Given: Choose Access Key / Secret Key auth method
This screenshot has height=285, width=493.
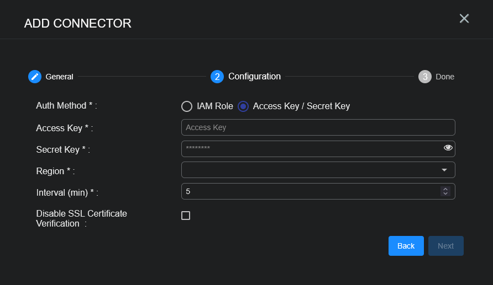Looking at the screenshot, I should 243,106.
